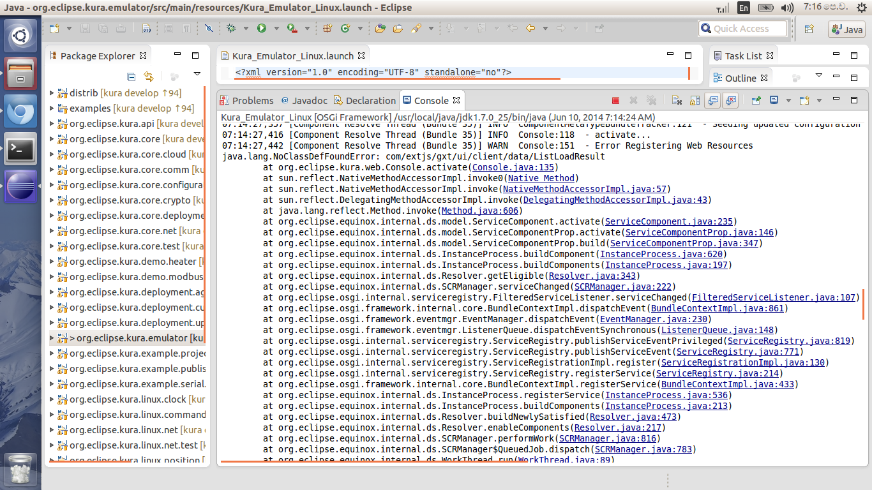Expand the examples project node

click(52, 108)
